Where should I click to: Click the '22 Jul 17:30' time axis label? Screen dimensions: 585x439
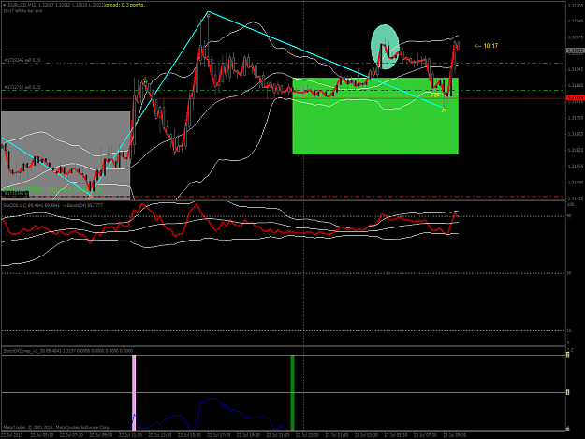(x=219, y=435)
